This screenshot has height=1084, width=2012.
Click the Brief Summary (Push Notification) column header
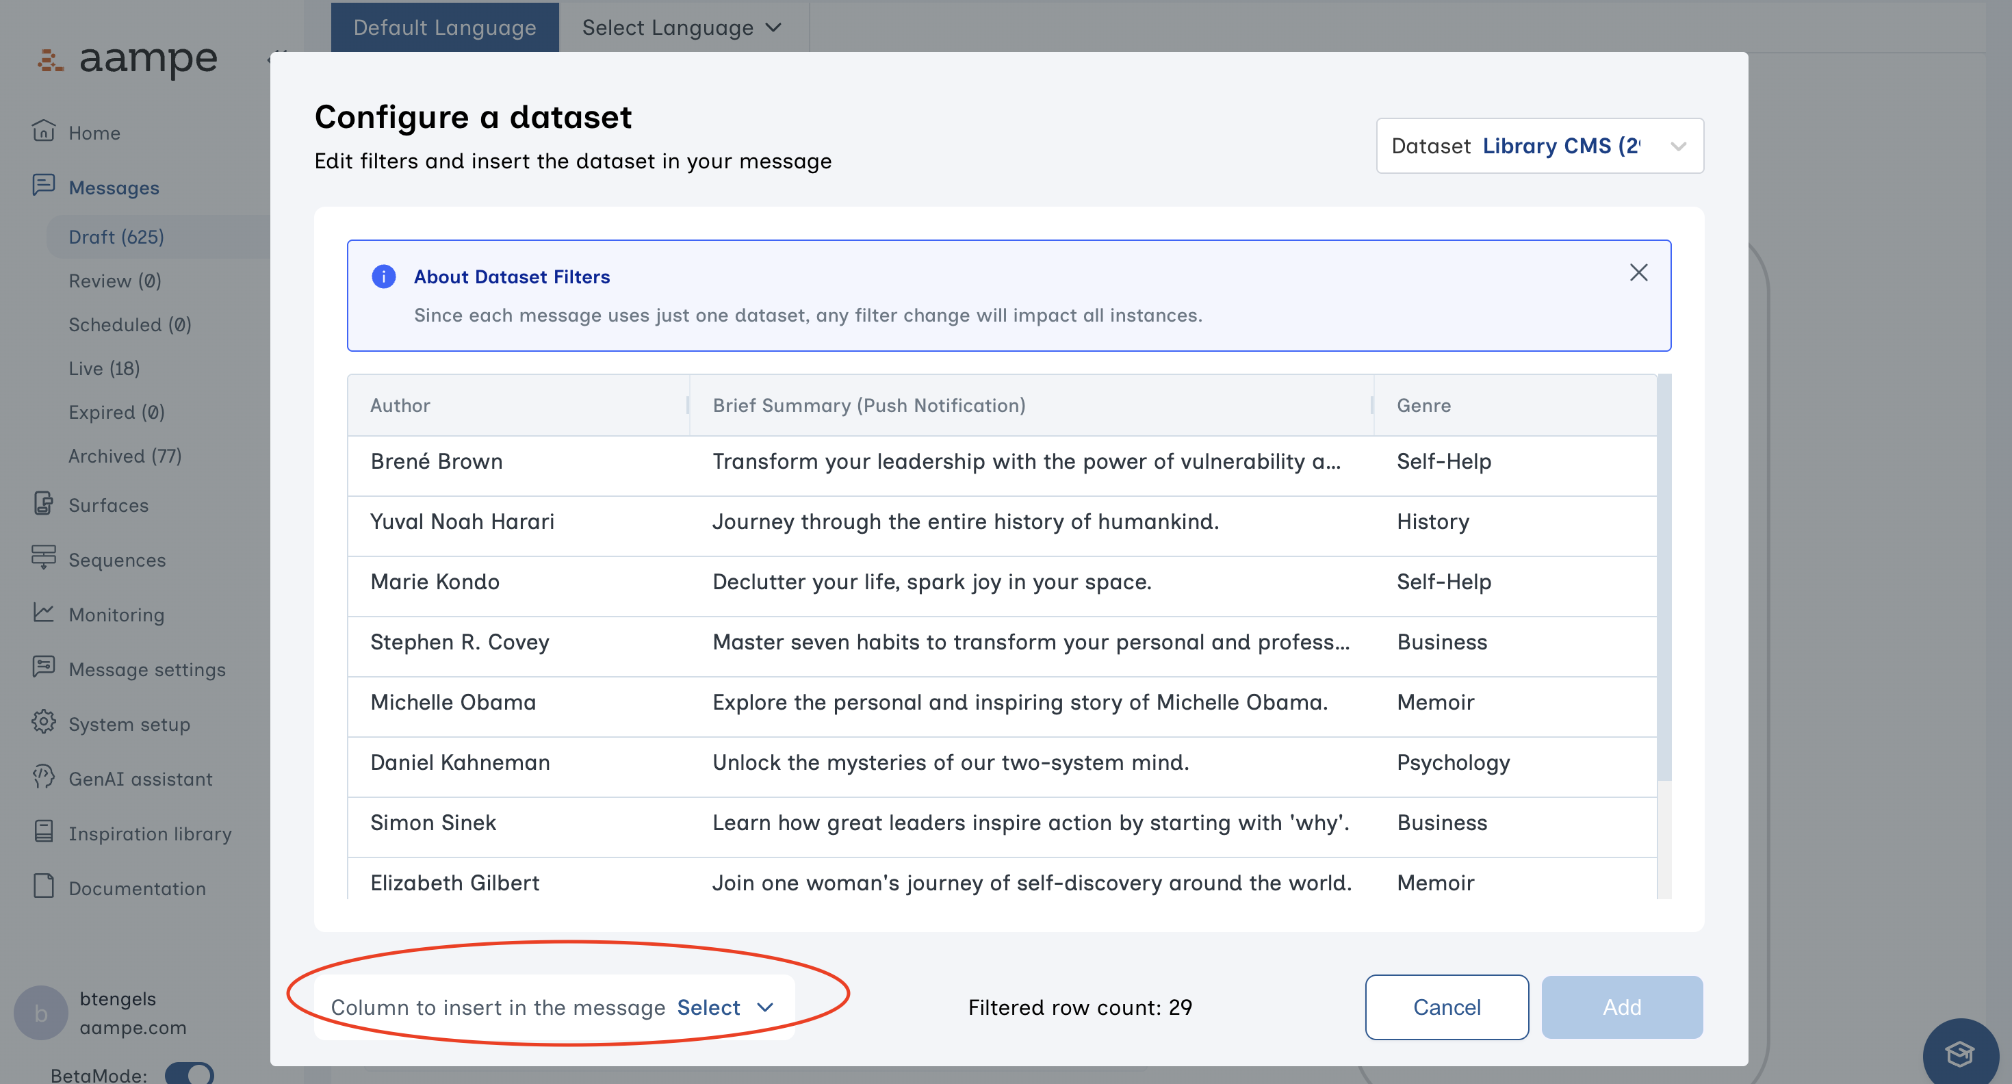pyautogui.click(x=1031, y=405)
